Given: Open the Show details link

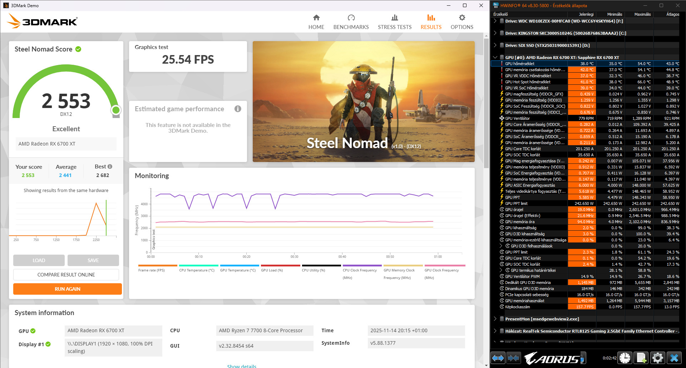Looking at the screenshot, I should tap(242, 366).
